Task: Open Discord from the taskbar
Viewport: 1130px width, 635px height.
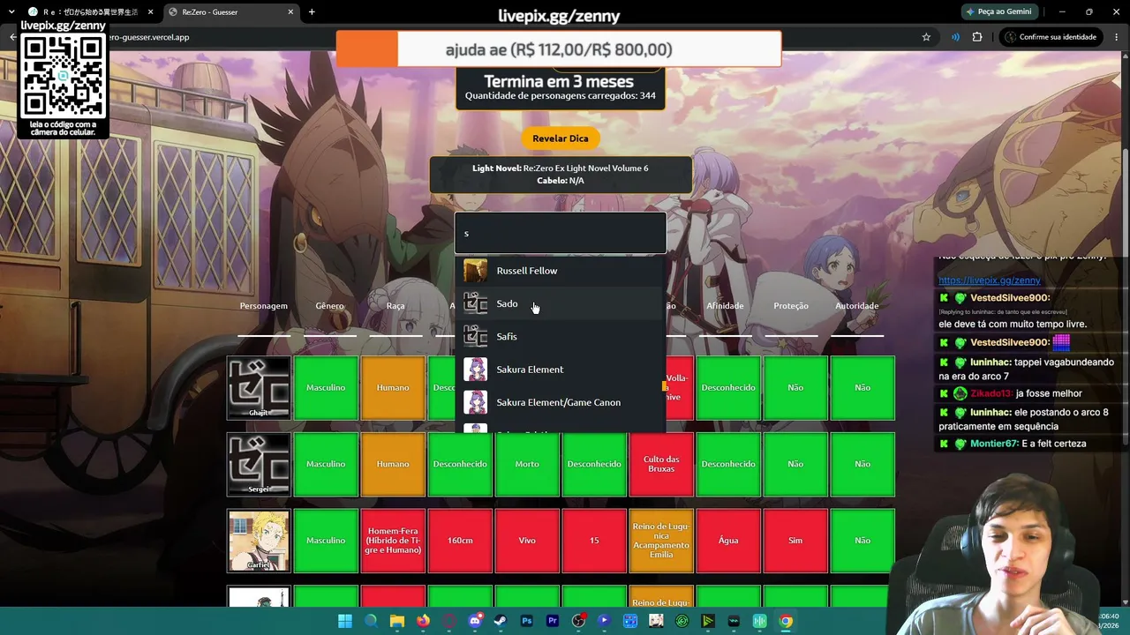Action: [x=475, y=621]
